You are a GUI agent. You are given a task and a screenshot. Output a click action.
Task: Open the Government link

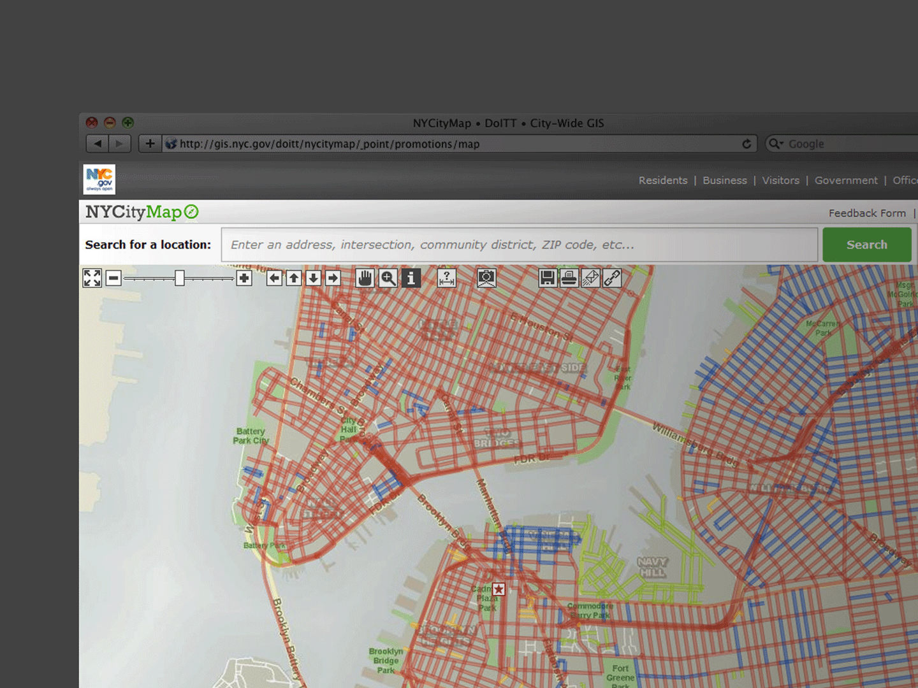tap(846, 180)
